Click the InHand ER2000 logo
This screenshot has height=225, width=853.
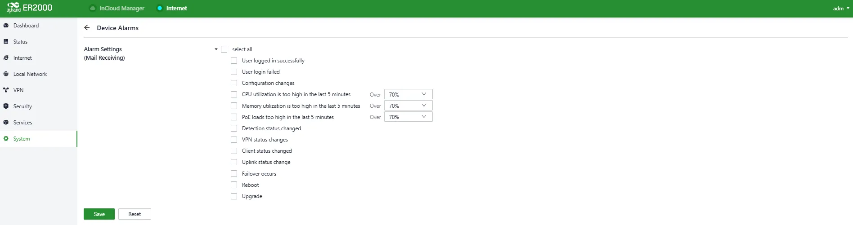[x=29, y=8]
